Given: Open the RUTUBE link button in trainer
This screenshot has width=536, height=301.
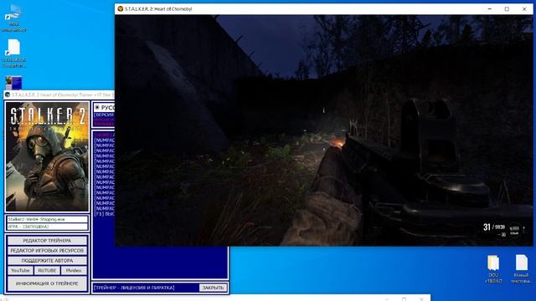Looking at the screenshot, I should click(x=47, y=271).
